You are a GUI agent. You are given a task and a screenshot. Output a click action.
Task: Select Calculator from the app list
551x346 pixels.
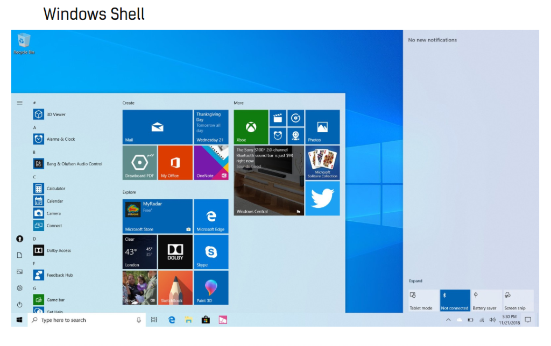tap(55, 189)
